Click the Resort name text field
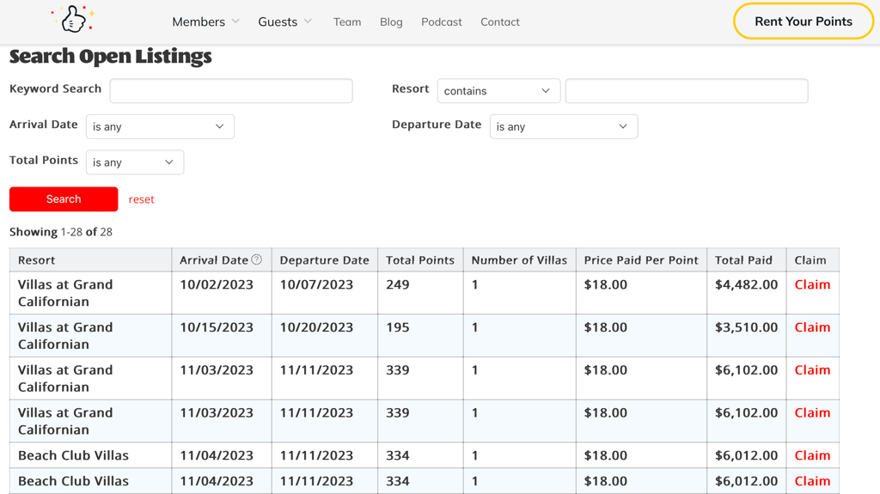The image size is (880, 494). (x=686, y=91)
